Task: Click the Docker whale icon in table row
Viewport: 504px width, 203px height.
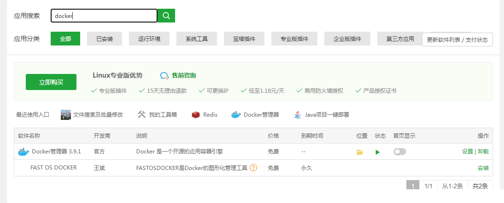Action: click(x=23, y=152)
